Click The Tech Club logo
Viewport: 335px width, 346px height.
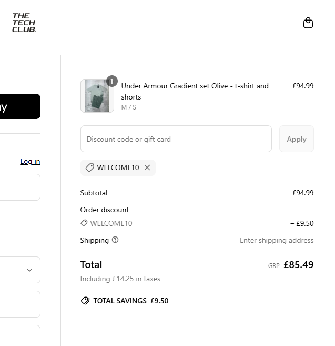[24, 23]
